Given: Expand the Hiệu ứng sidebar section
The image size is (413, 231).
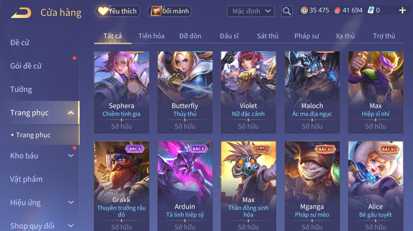Looking at the screenshot, I should pos(71,203).
